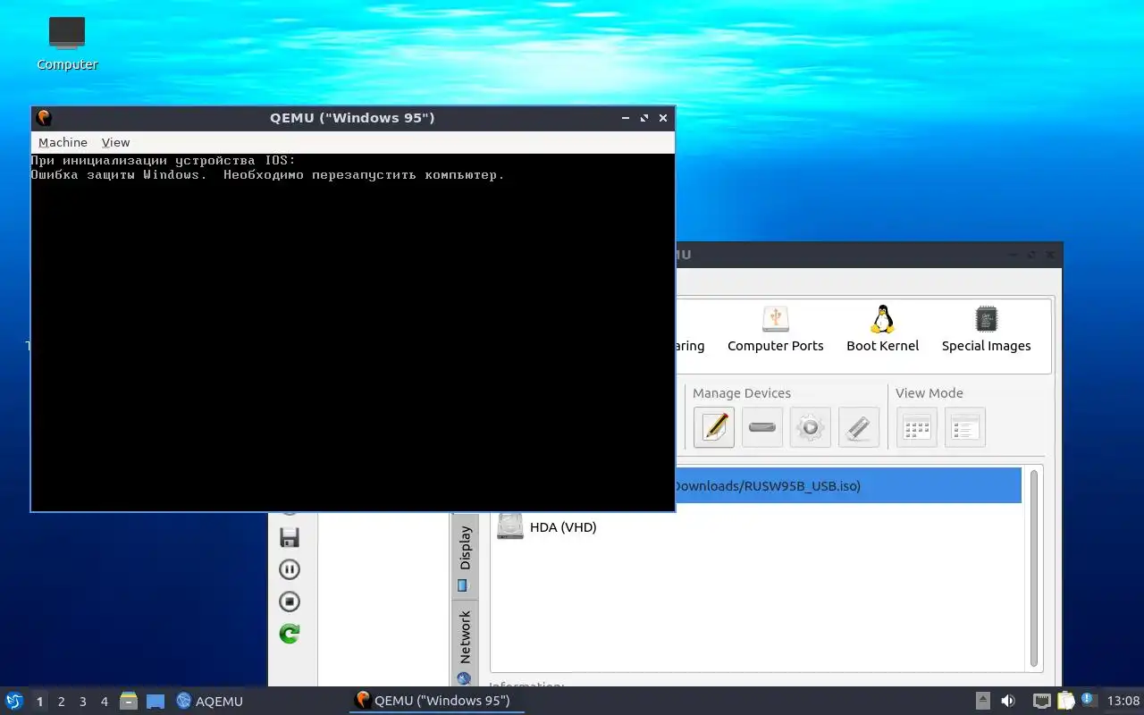Switch to the Network vertical tab

coord(464,645)
